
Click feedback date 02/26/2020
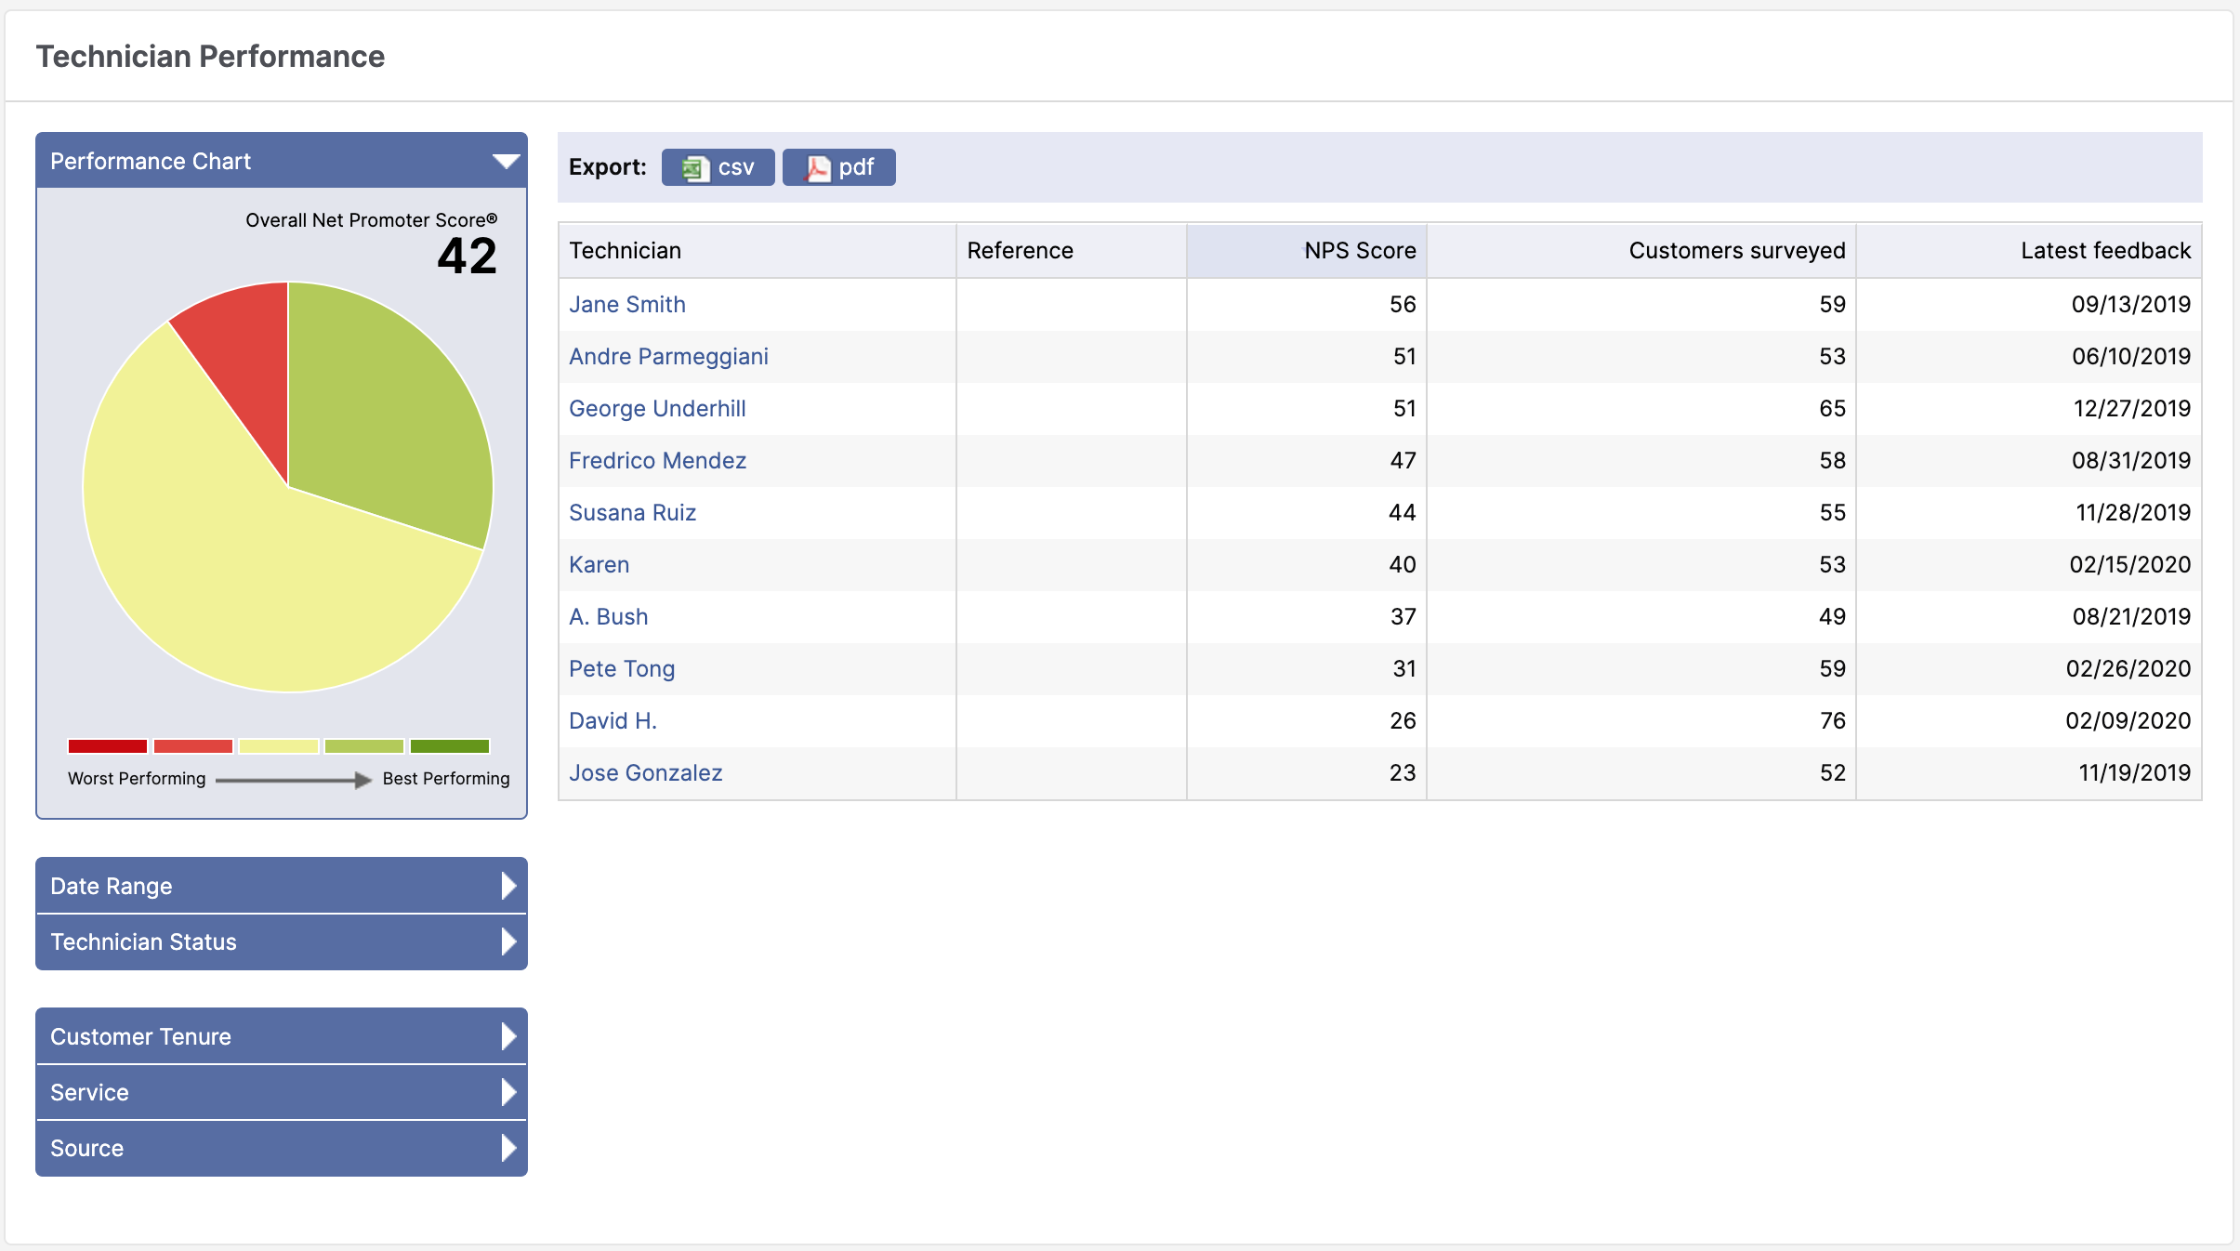(x=2128, y=668)
